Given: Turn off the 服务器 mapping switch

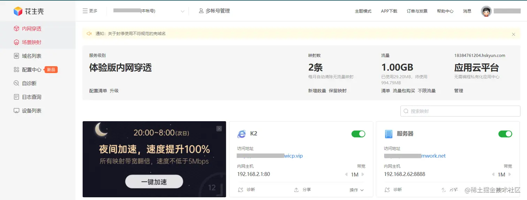Looking at the screenshot, I should click(x=505, y=134).
